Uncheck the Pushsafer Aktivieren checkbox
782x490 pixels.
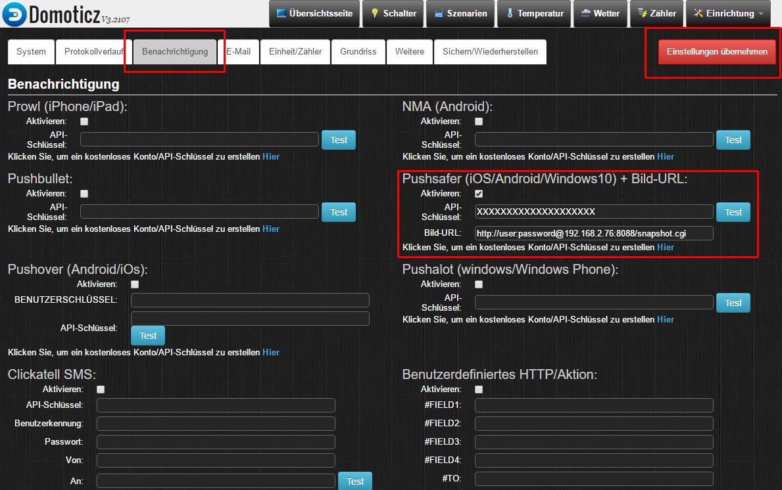coord(479,194)
